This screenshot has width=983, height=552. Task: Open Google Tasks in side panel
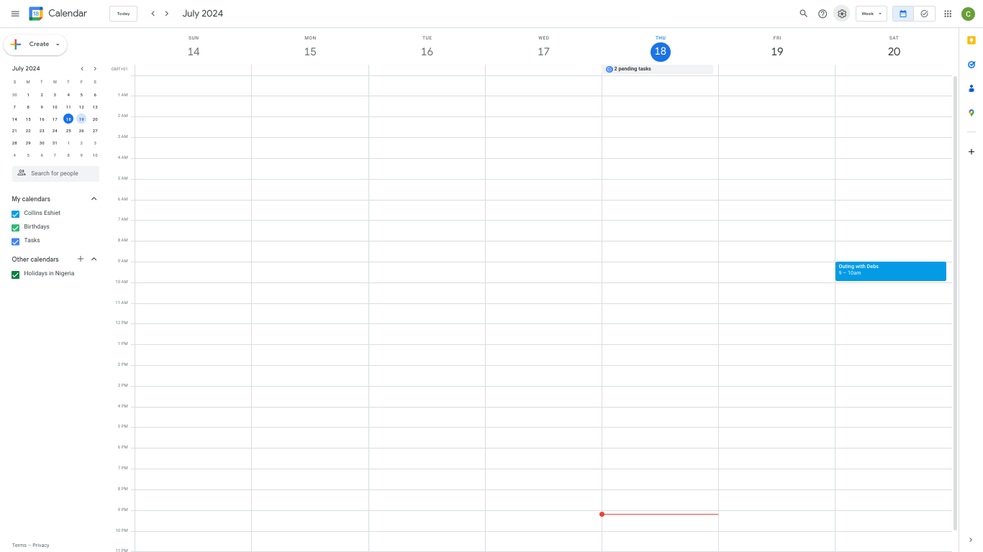click(971, 65)
